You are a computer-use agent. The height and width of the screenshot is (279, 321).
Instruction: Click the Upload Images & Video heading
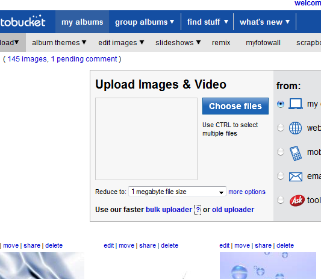pyautogui.click(x=161, y=84)
